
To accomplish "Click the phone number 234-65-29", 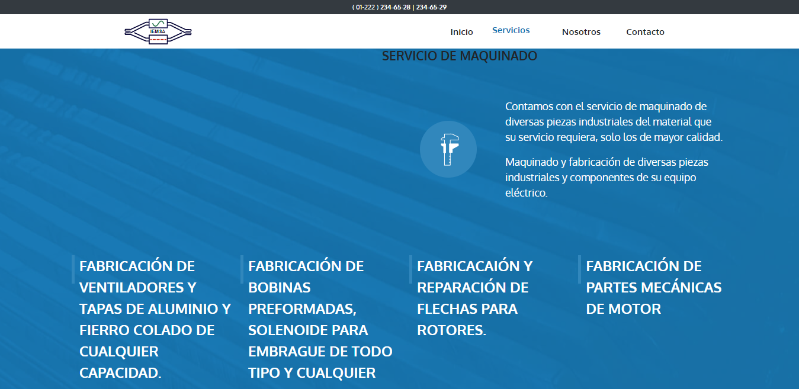I will pyautogui.click(x=431, y=7).
